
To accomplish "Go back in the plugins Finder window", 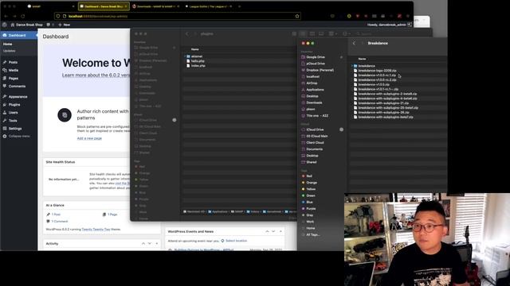I will click(x=187, y=33).
